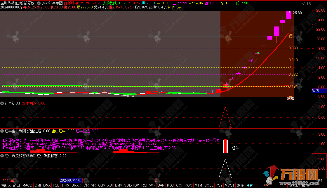
Task: Select the EMV indicator tab
Action: tap(119, 185)
